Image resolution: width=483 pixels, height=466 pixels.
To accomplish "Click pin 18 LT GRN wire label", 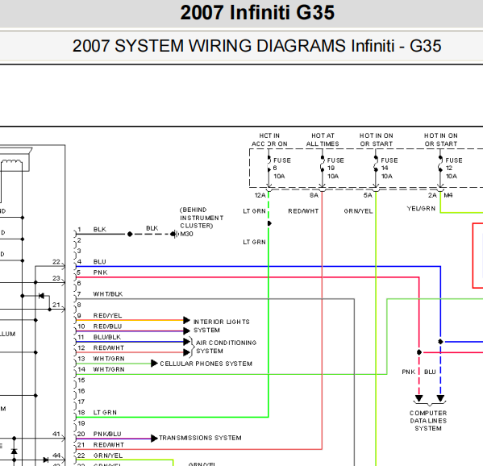I will (x=105, y=413).
